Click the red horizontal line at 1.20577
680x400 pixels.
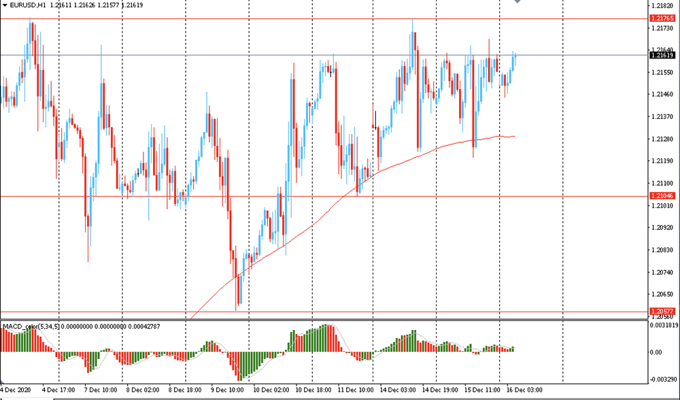coord(324,312)
